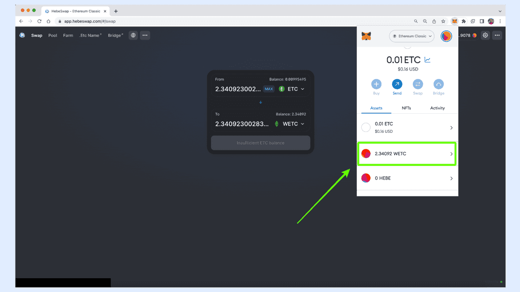Click the Bridge icon in wallet
Image resolution: width=520 pixels, height=292 pixels.
pyautogui.click(x=438, y=84)
